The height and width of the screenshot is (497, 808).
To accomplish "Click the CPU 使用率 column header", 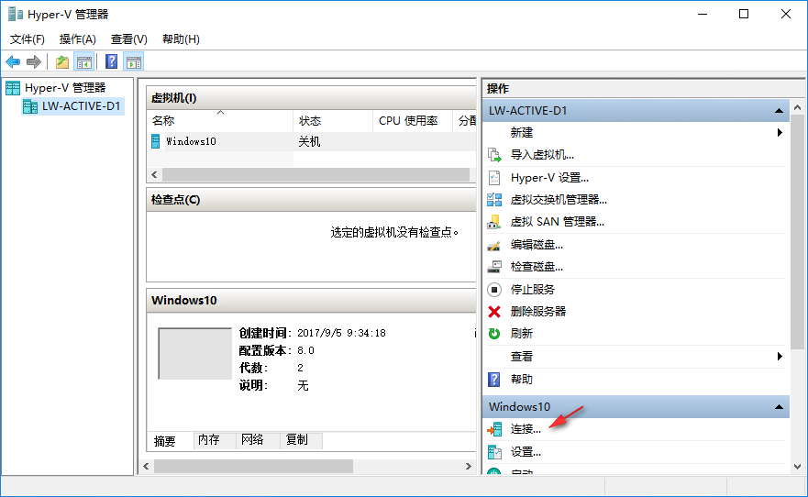I will pos(412,120).
